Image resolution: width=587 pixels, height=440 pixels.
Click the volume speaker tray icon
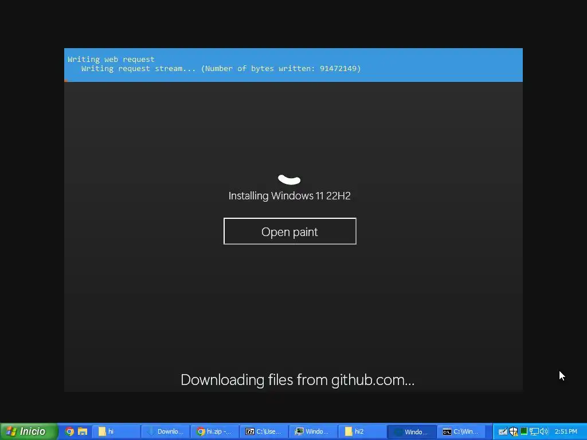click(544, 431)
